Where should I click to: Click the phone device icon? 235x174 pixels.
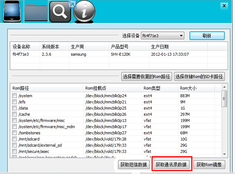(12, 12)
